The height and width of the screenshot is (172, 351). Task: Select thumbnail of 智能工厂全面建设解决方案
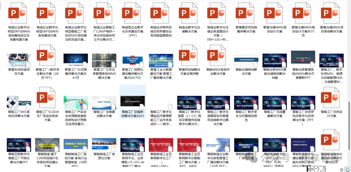tap(104, 102)
